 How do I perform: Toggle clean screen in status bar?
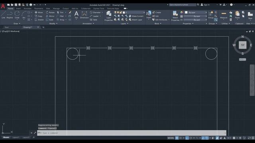(249, 138)
